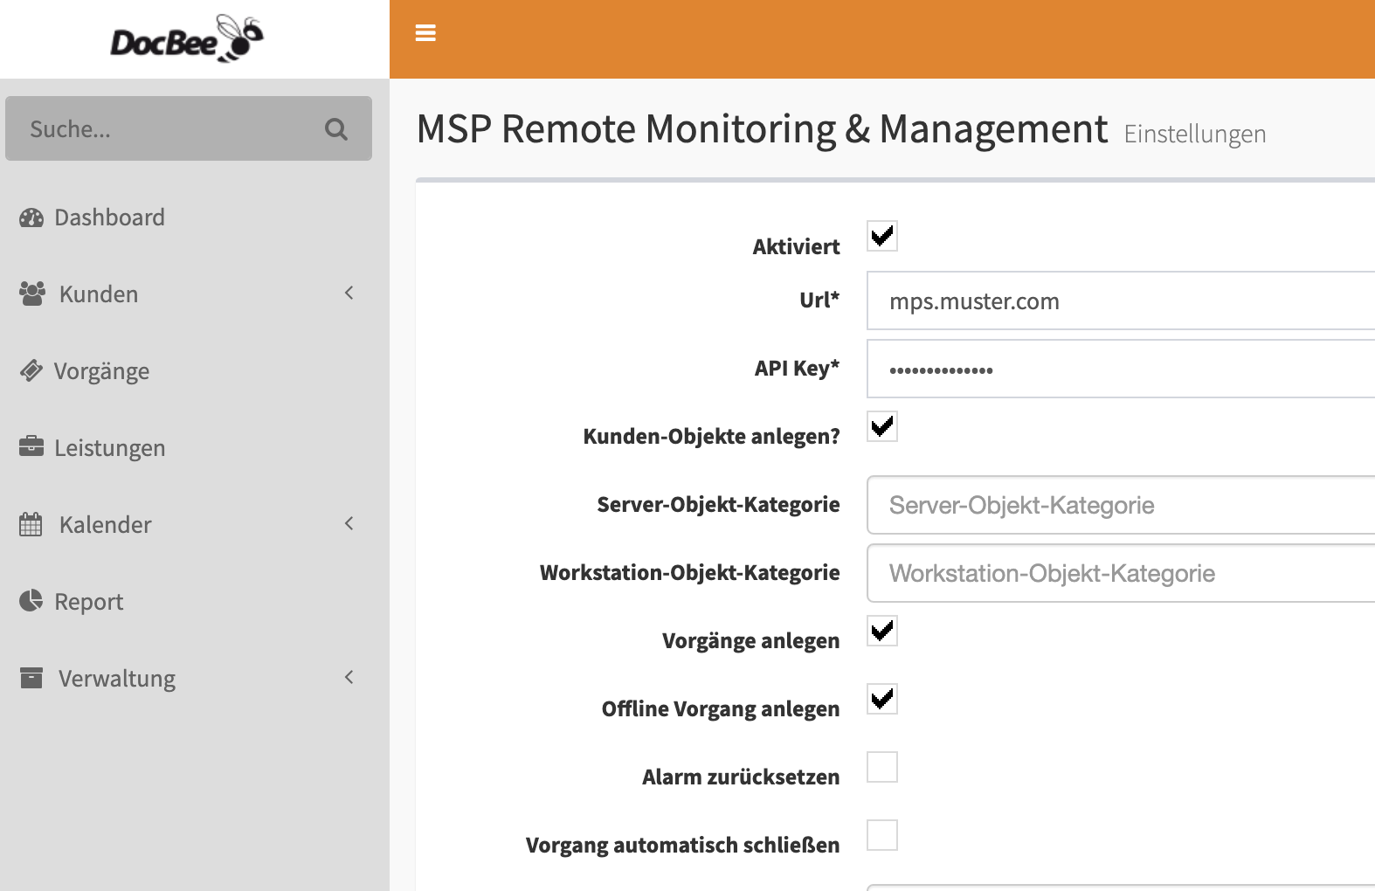
Task: Uncheck the Aktiviert checkbox
Action: click(882, 236)
